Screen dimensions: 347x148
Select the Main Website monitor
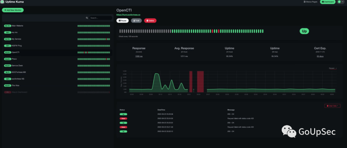(57, 26)
